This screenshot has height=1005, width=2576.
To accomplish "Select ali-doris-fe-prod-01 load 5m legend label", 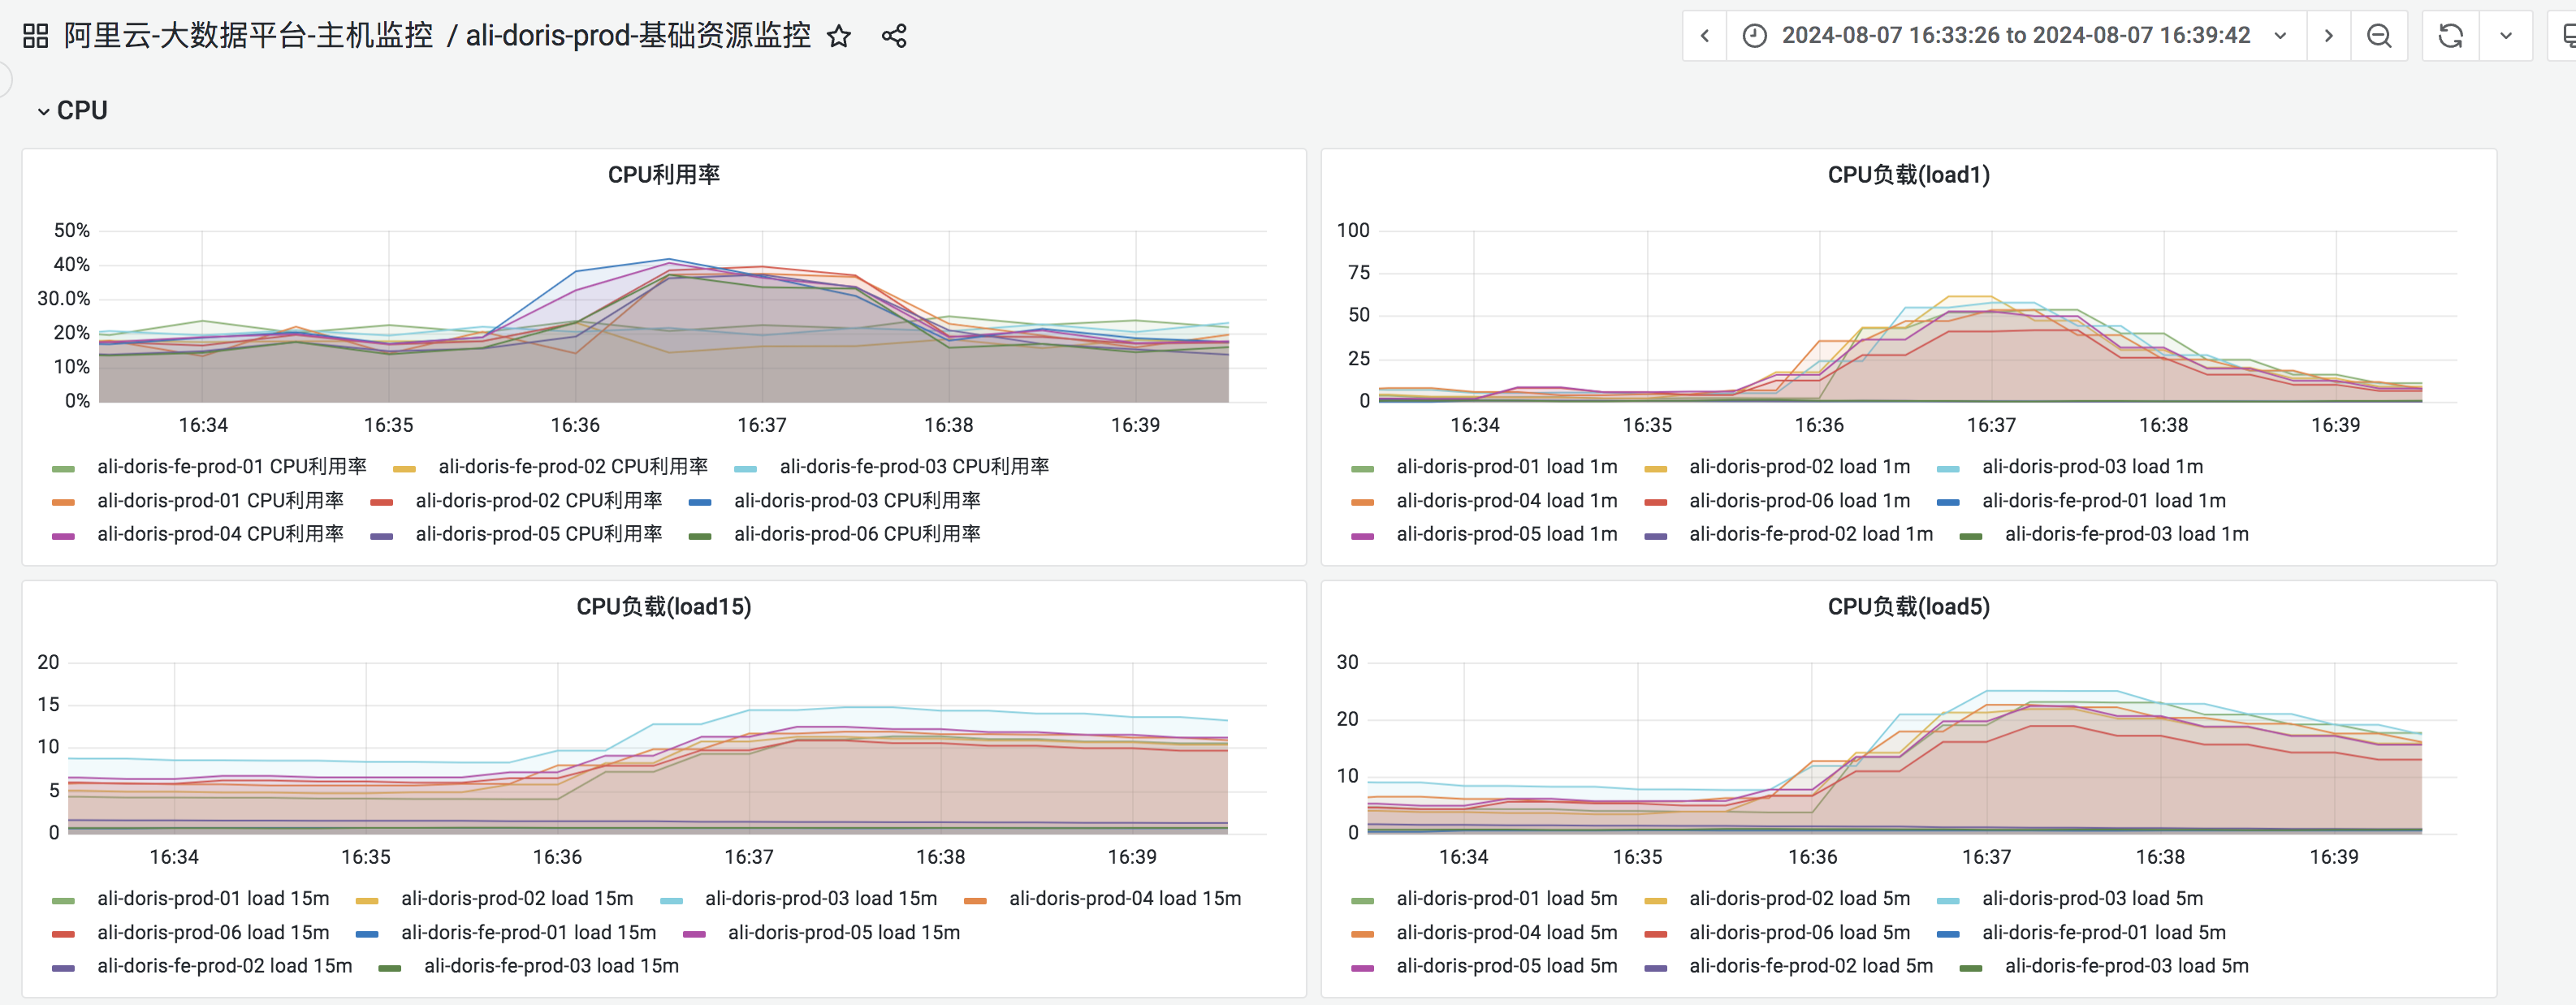I will [2104, 933].
